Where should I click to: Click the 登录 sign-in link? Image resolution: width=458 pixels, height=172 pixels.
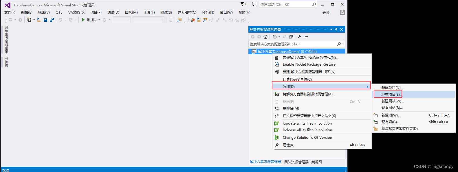coord(326,12)
